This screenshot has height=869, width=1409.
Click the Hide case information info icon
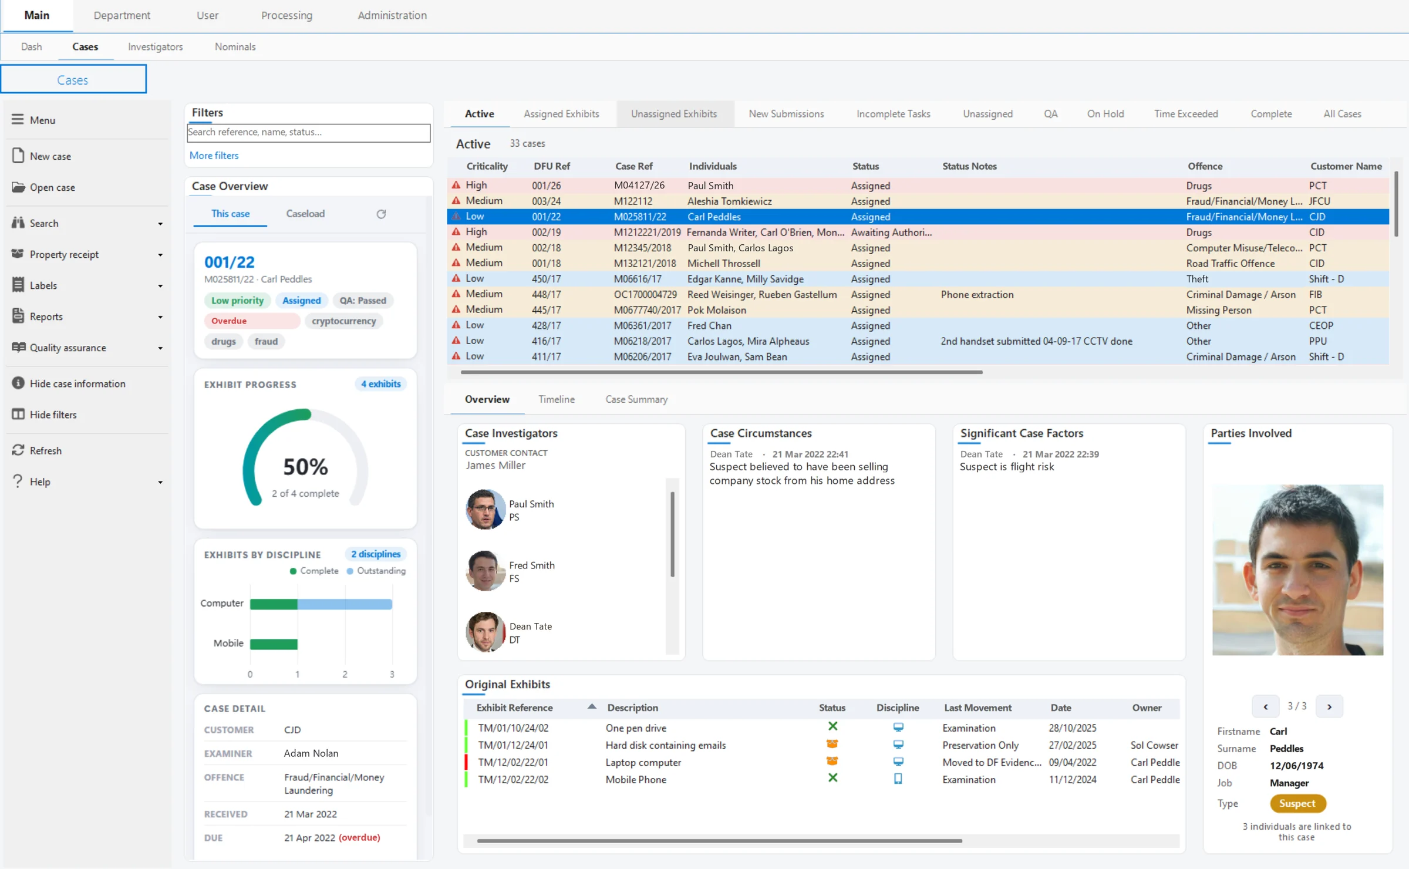coord(18,383)
